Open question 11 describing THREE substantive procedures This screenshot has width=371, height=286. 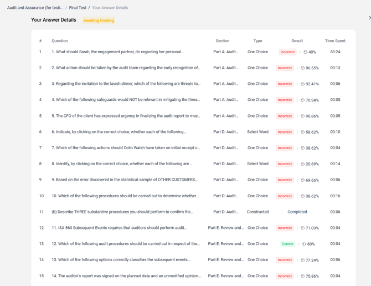pos(122,212)
